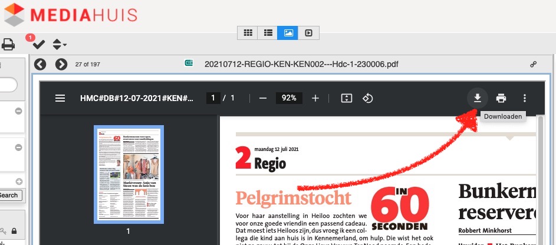Open the sort order dropdown arrows
Image resolution: width=556 pixels, height=245 pixels.
[59, 44]
